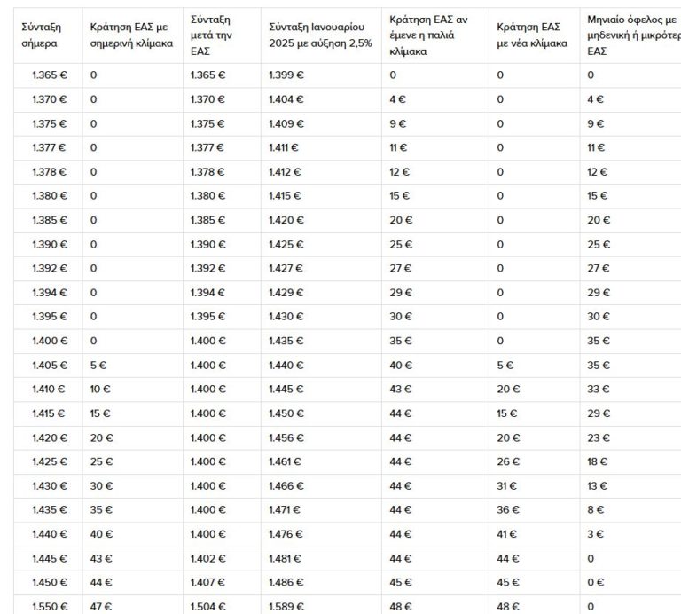Select the 1.504 € cell

pos(207,606)
